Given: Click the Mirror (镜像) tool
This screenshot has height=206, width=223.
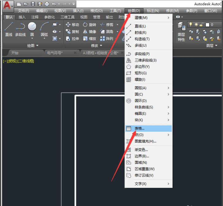Looking at the screenshot, I should click(x=90, y=31).
